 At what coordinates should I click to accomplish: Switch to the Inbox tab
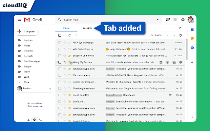[66, 28]
